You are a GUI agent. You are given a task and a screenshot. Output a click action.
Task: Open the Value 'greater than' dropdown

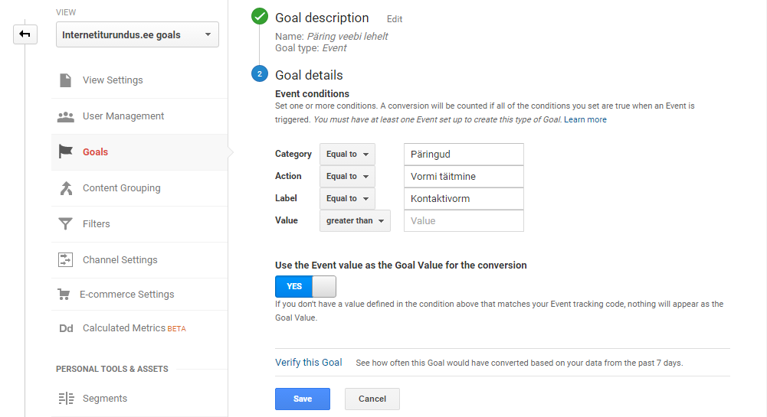point(355,221)
